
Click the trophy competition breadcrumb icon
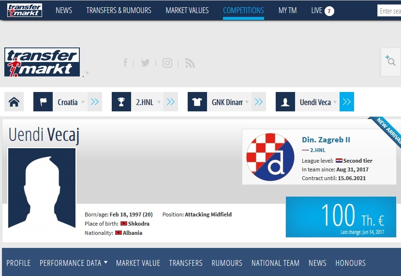tap(121, 102)
